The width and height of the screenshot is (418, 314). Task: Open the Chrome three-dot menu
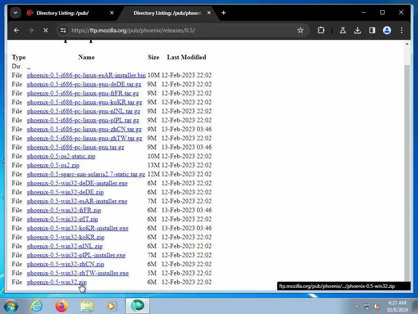(402, 30)
